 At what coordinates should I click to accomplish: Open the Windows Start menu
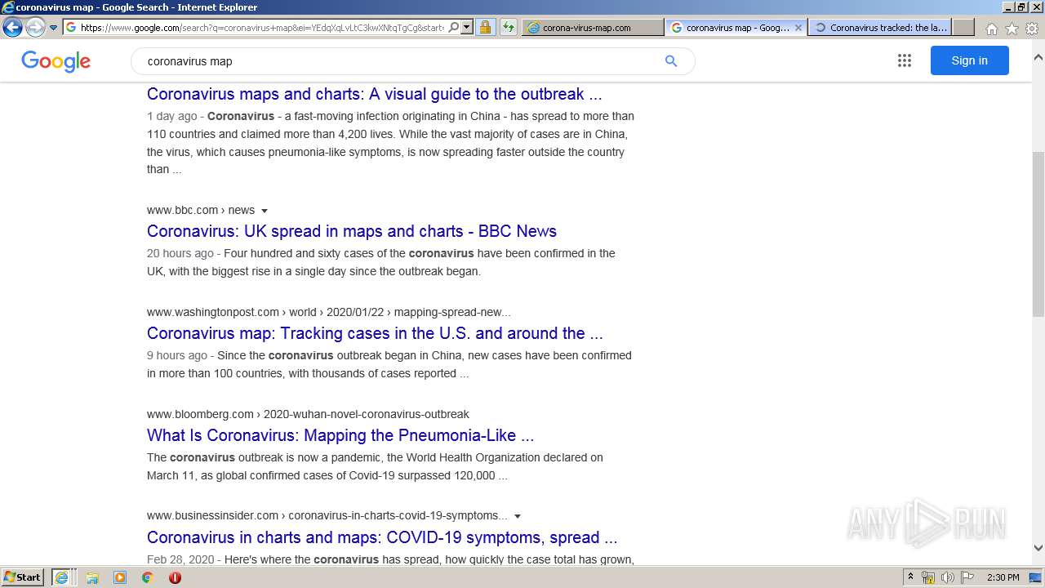pos(23,577)
